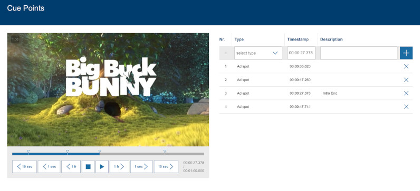Select the first cue marker on timeline

point(28,152)
